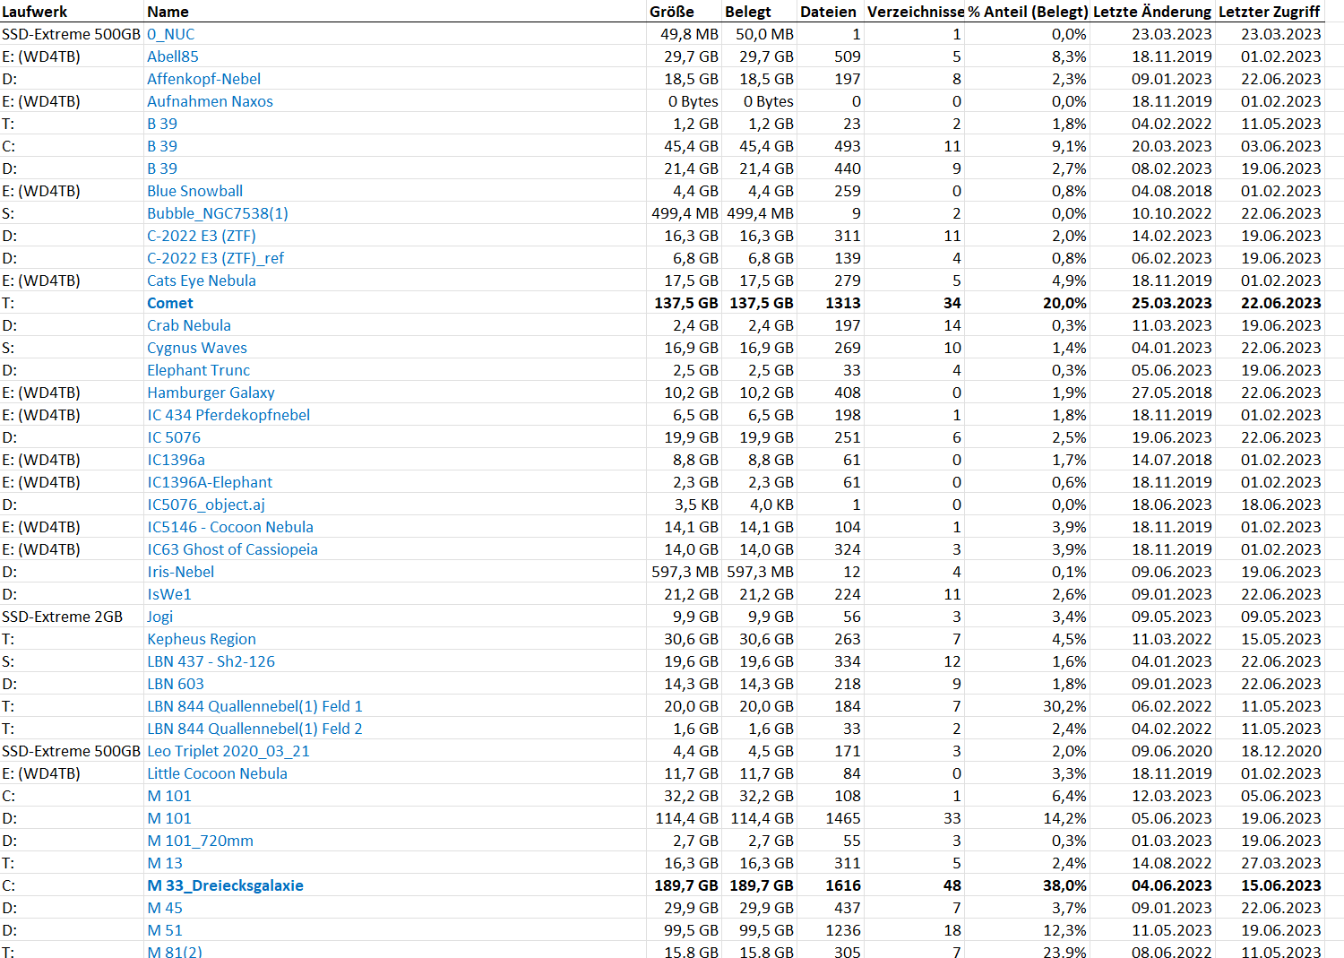
Task: Click the Verzeichnisse column header
Action: point(916,12)
